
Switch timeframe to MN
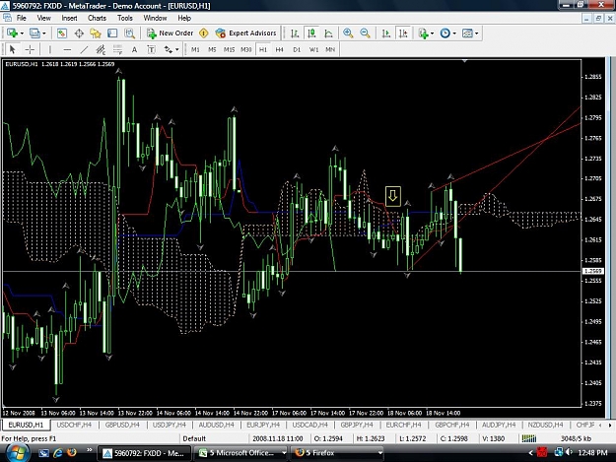coord(330,49)
